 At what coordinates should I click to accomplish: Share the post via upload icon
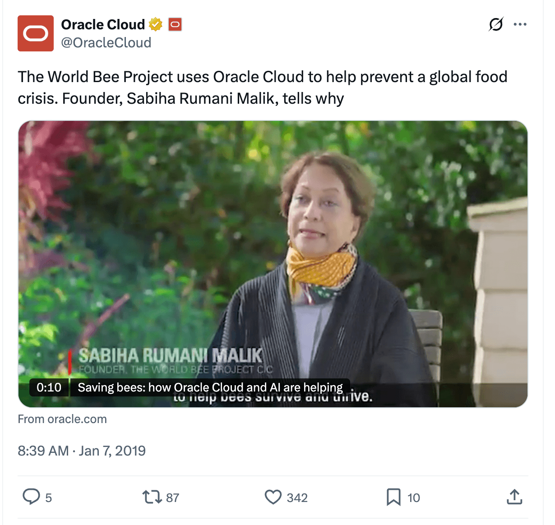tap(514, 497)
